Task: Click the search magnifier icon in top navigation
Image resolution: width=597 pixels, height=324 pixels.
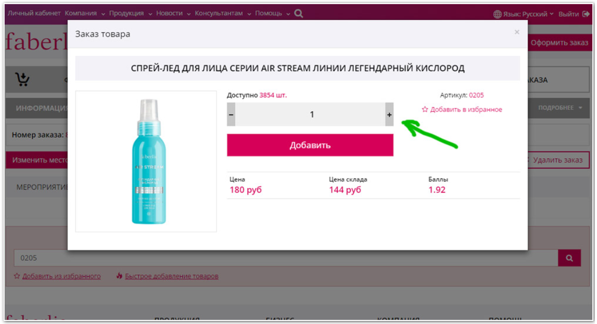Action: tap(299, 14)
